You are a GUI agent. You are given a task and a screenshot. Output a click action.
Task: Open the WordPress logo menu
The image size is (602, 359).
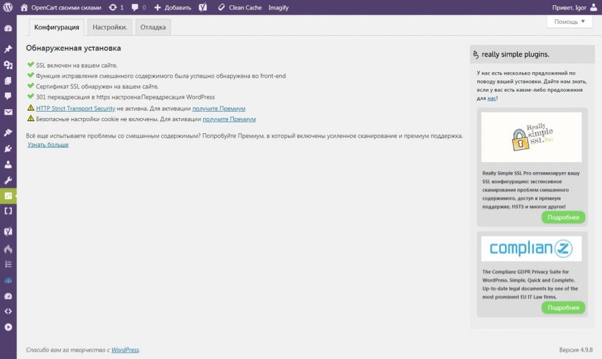pos(8,7)
